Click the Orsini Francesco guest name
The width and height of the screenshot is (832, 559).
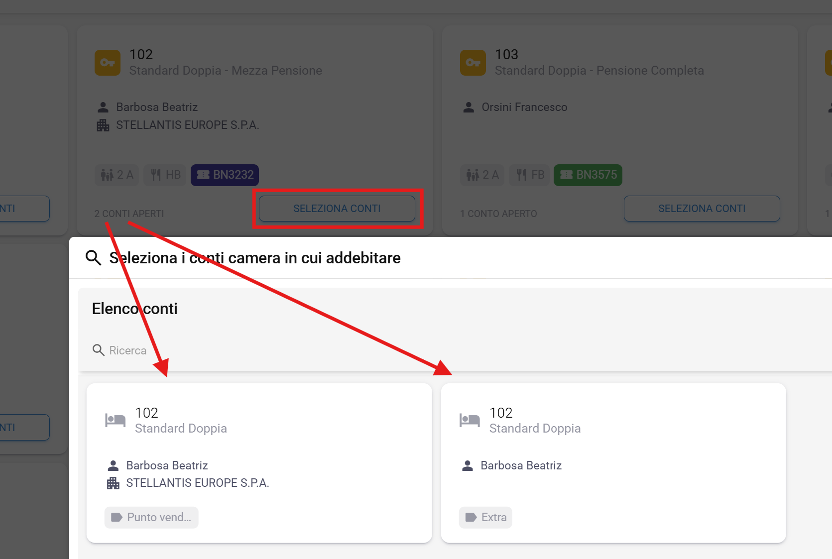coord(524,107)
